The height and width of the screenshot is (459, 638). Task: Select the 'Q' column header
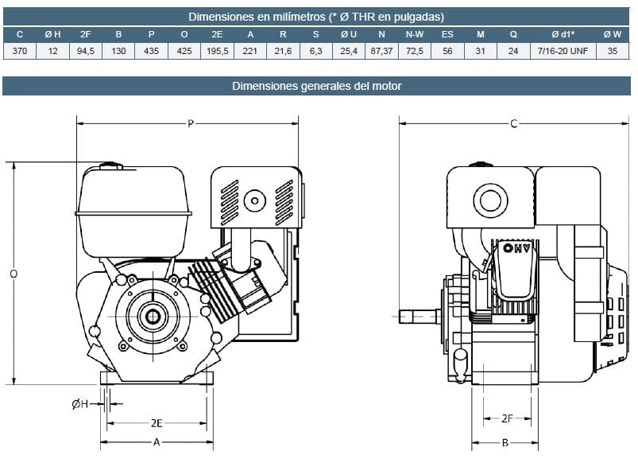513,35
